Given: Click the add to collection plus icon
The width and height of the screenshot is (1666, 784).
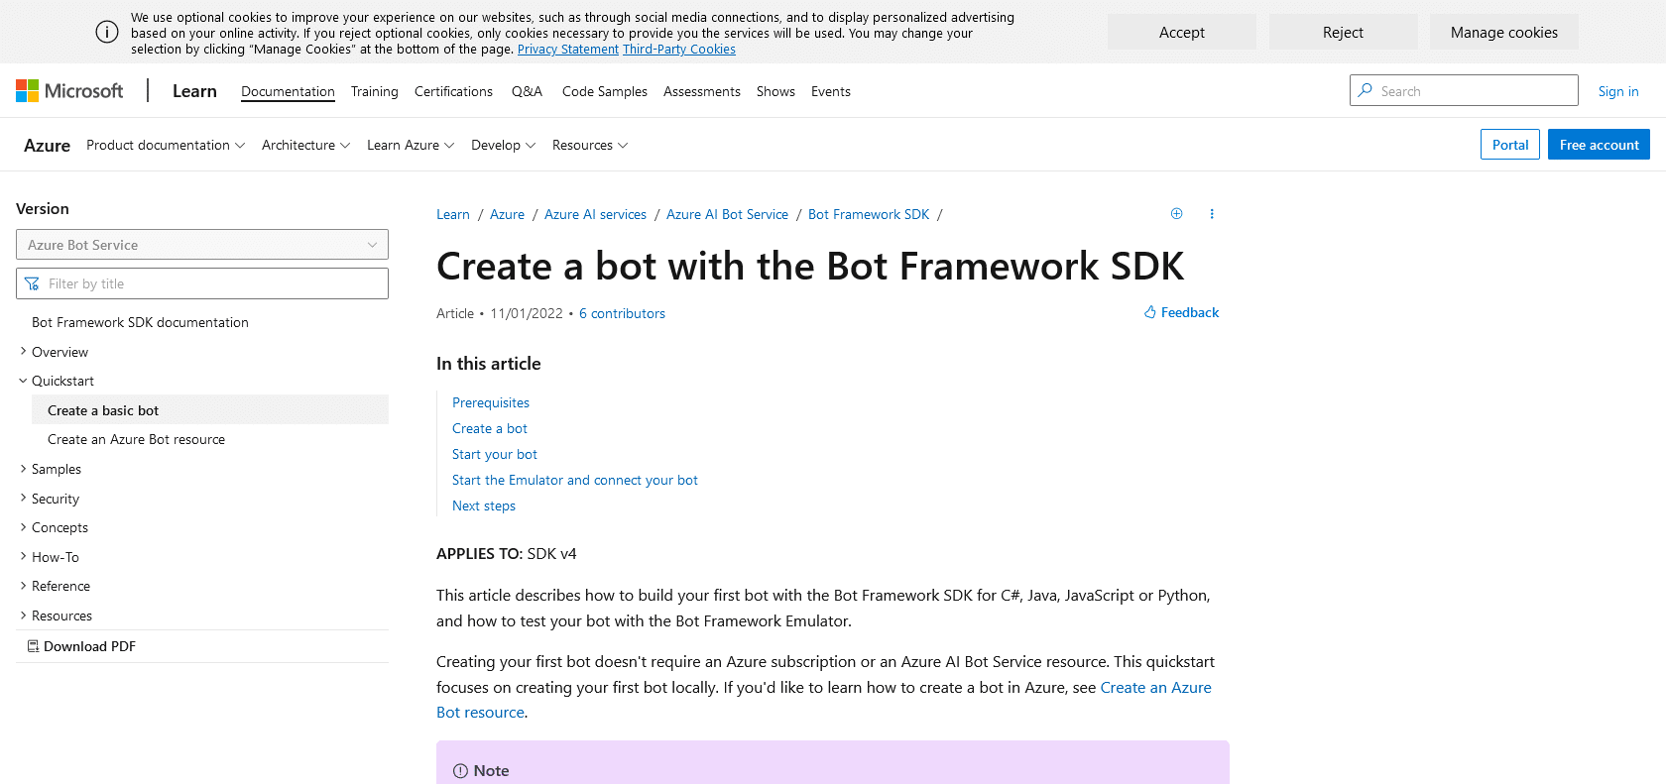Looking at the screenshot, I should pyautogui.click(x=1176, y=214).
